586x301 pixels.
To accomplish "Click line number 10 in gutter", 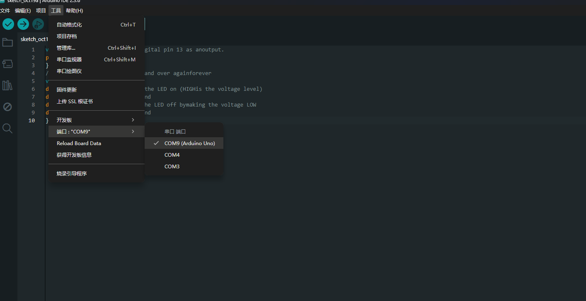I will 32,120.
